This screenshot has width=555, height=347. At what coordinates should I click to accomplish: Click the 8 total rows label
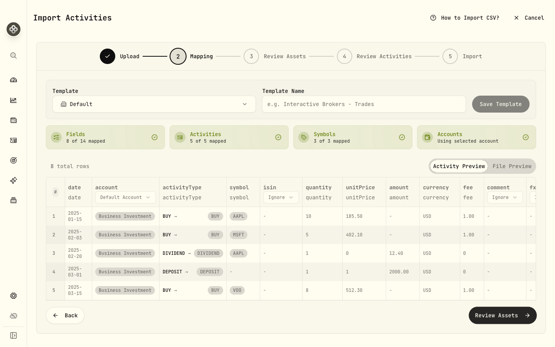click(x=70, y=166)
